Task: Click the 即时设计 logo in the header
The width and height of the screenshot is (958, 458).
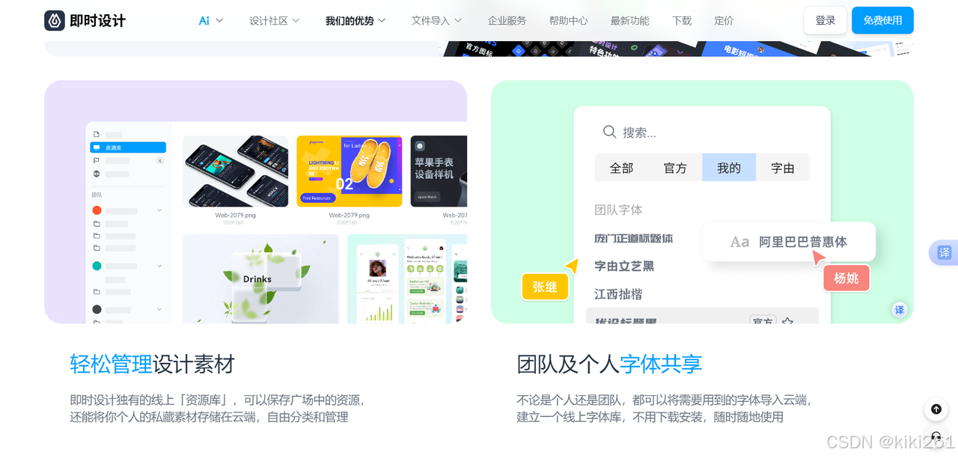Action: coord(85,21)
